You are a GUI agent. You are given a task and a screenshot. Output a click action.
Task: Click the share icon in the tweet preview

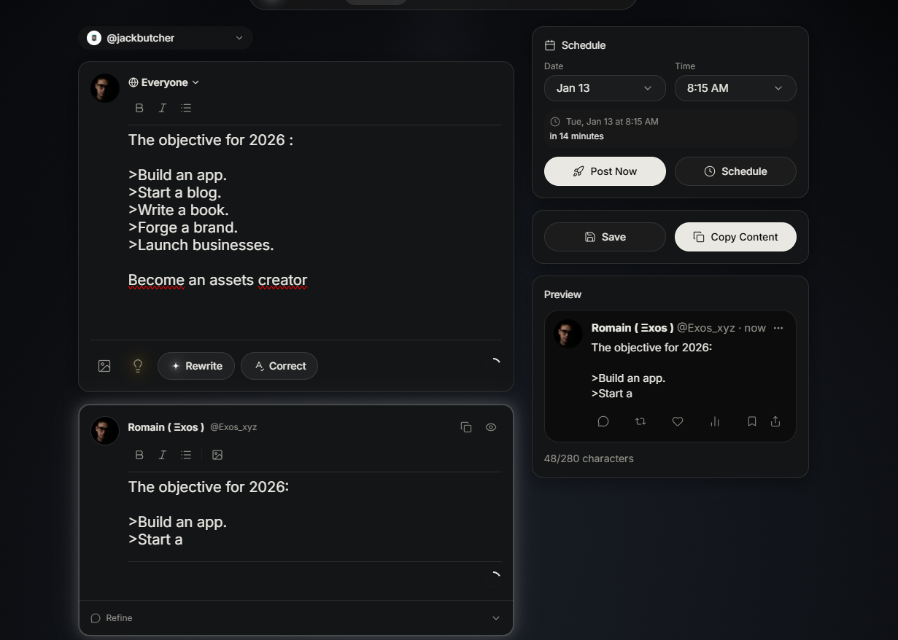[x=775, y=421]
